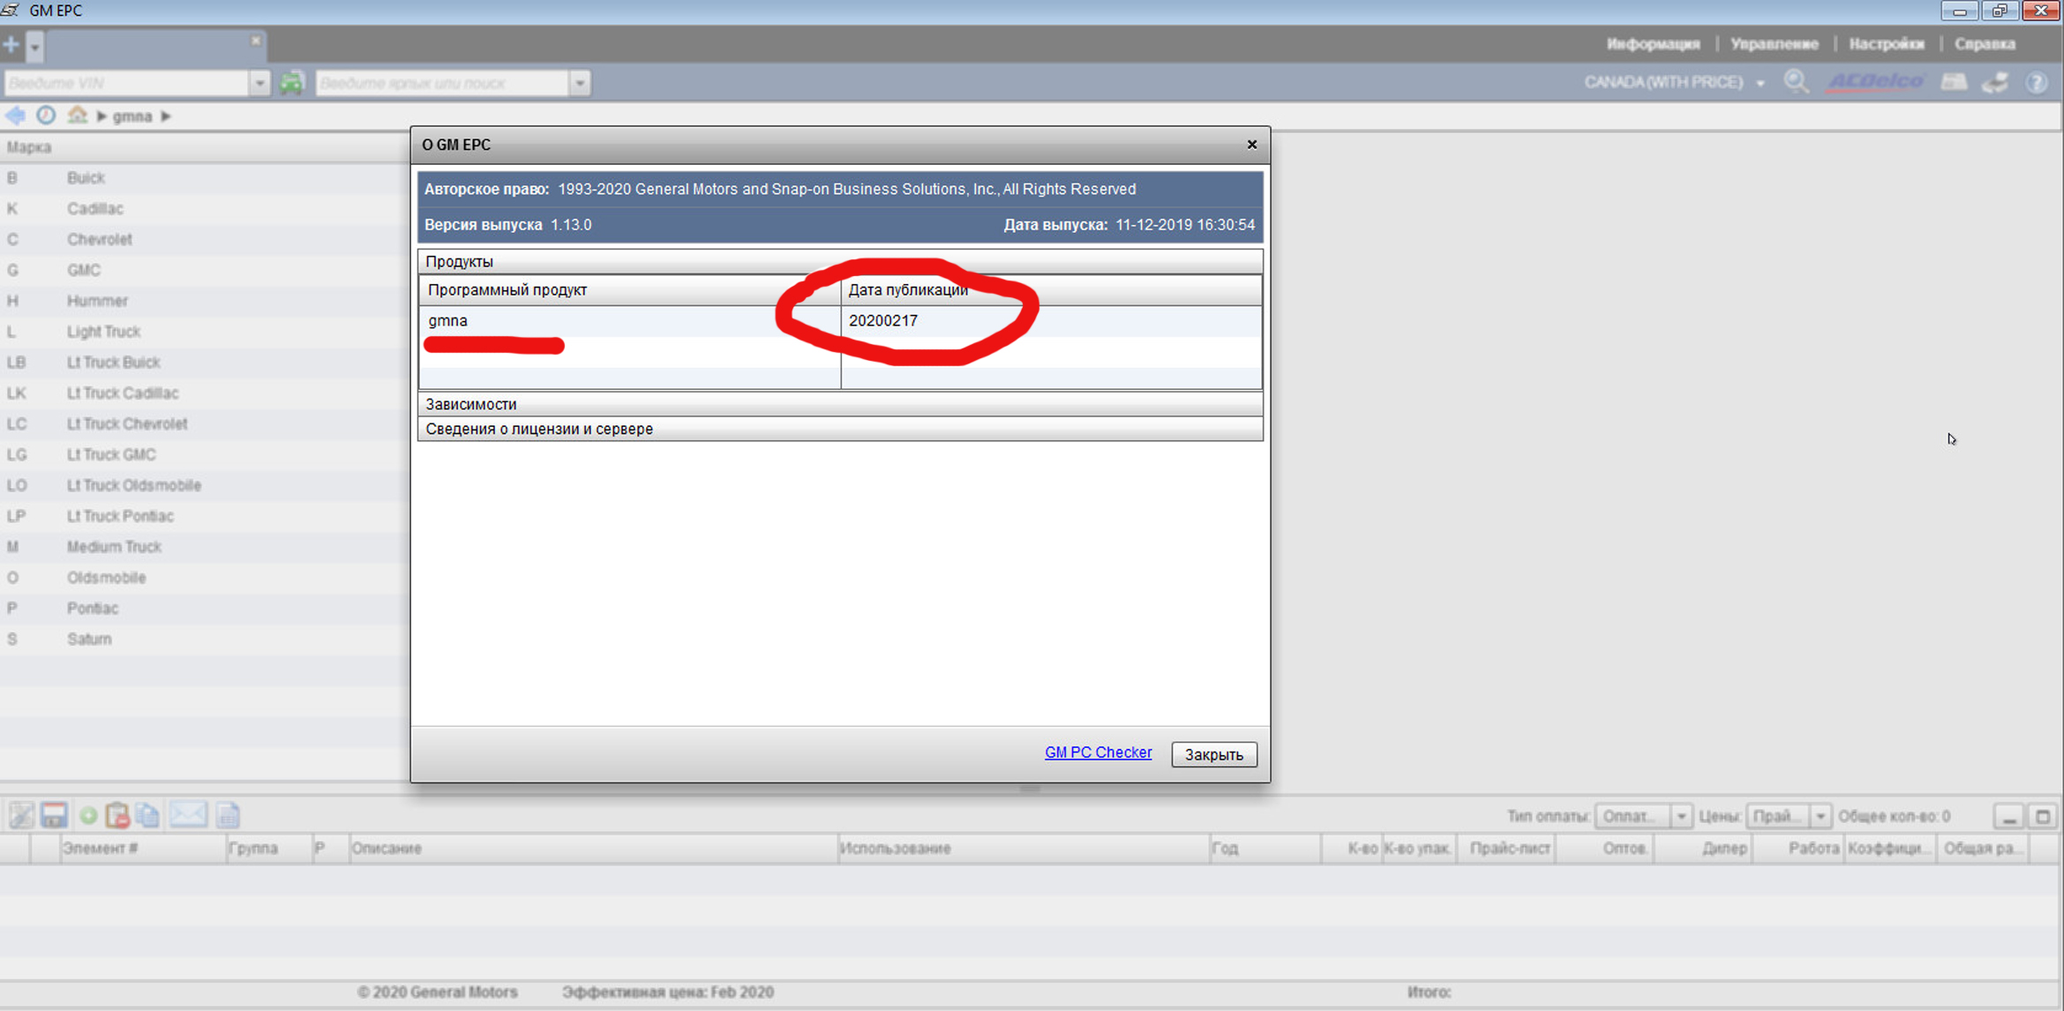Open help via the question mark icon
This screenshot has height=1011, width=2064.
2037,82
